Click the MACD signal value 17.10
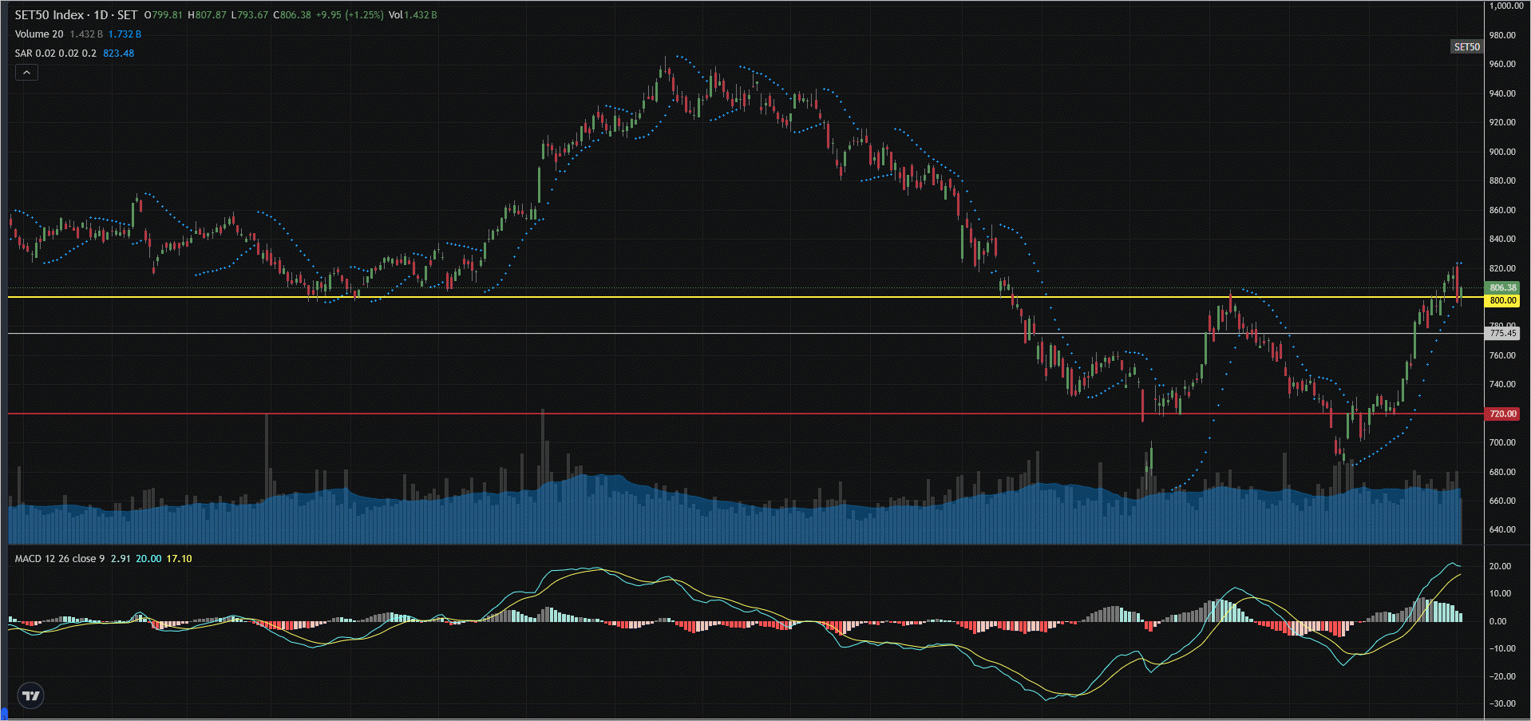Viewport: 1531px width, 721px height. click(179, 559)
